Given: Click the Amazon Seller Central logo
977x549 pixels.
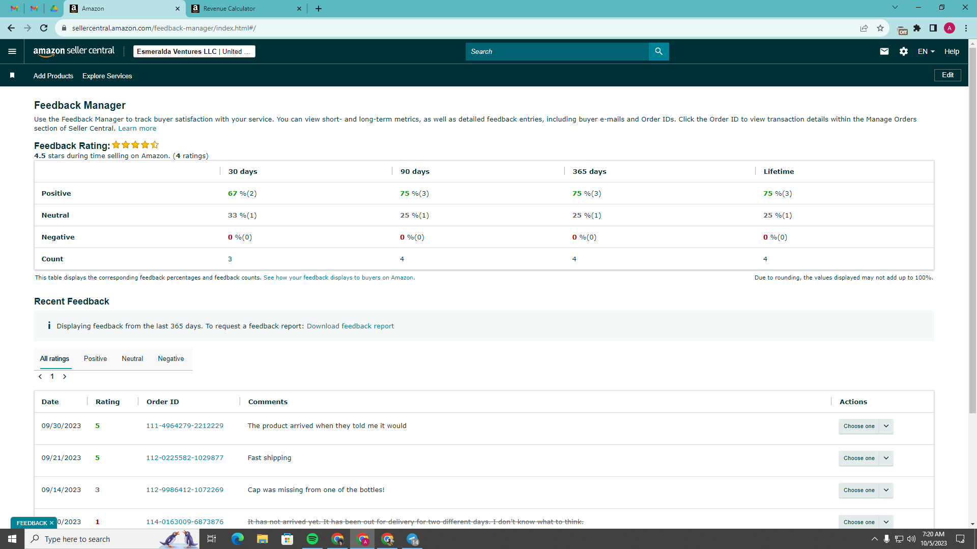Looking at the screenshot, I should [x=74, y=51].
